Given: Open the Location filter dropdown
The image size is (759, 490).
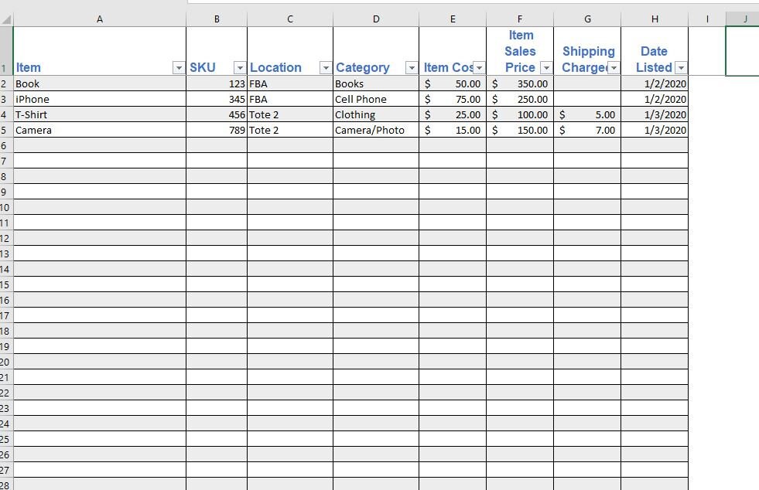Looking at the screenshot, I should (x=325, y=67).
